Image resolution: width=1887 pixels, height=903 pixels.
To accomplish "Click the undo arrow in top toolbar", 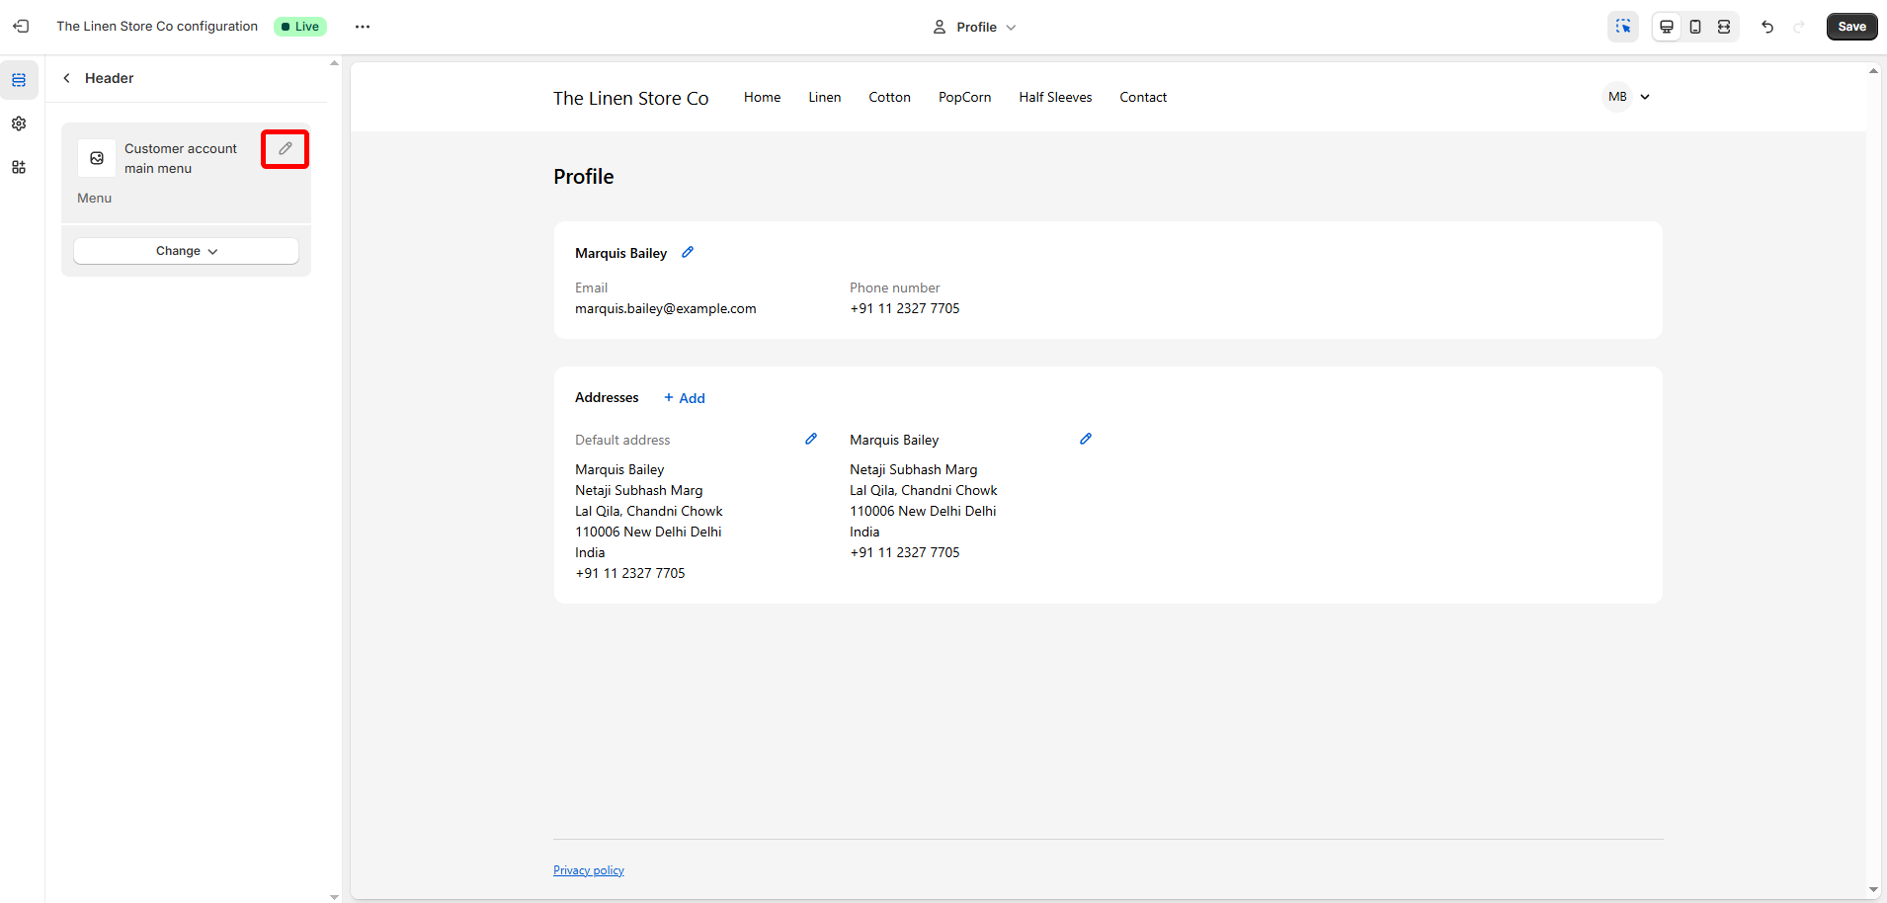I will [1767, 27].
